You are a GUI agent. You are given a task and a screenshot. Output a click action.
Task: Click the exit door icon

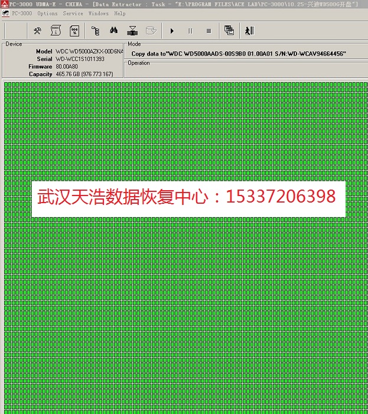(x=250, y=31)
